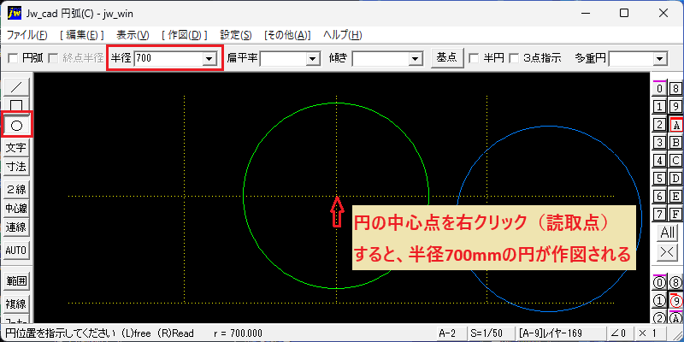Toggle layer C square button
This screenshot has width=684, height=342.
pyautogui.click(x=675, y=161)
